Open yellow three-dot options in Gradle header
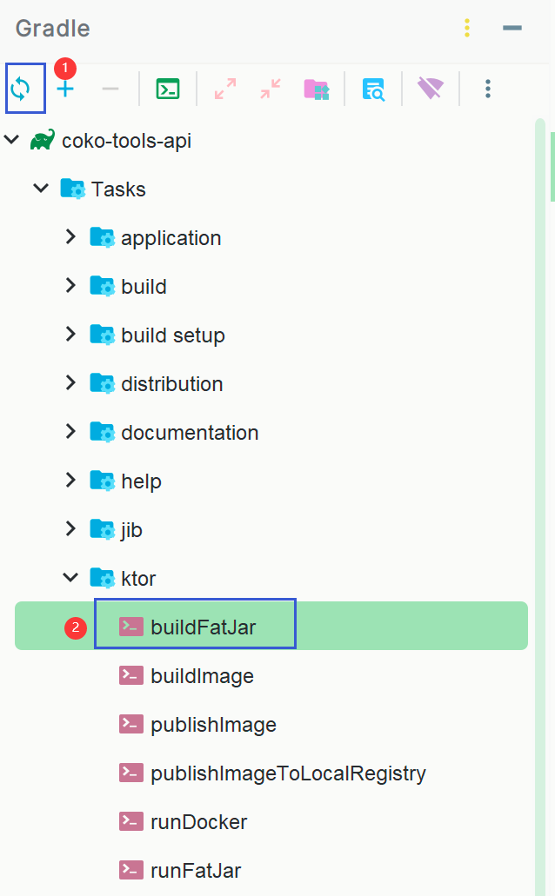The height and width of the screenshot is (896, 555). click(x=467, y=29)
